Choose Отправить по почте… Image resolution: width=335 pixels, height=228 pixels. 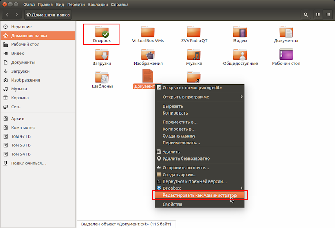click(200, 168)
